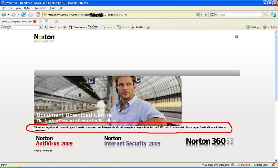
Task: Go to the Home page icon
Action: (38, 15)
